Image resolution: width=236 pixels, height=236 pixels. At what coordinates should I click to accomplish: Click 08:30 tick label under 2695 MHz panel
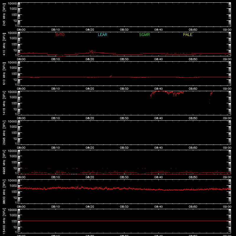tap(124, 148)
